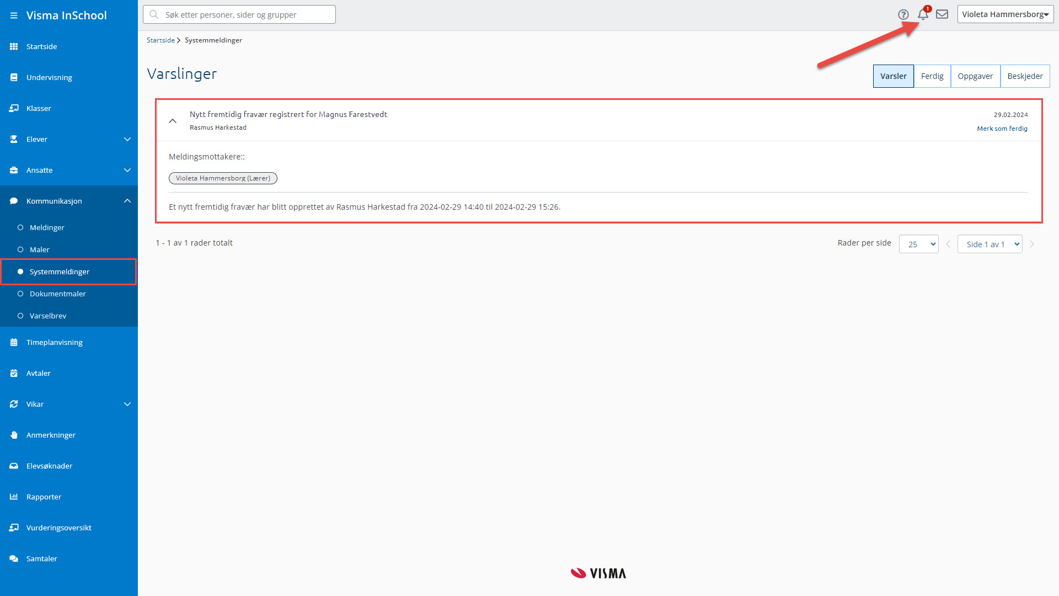Open Vurderingsoversikt in the sidebar

69,528
